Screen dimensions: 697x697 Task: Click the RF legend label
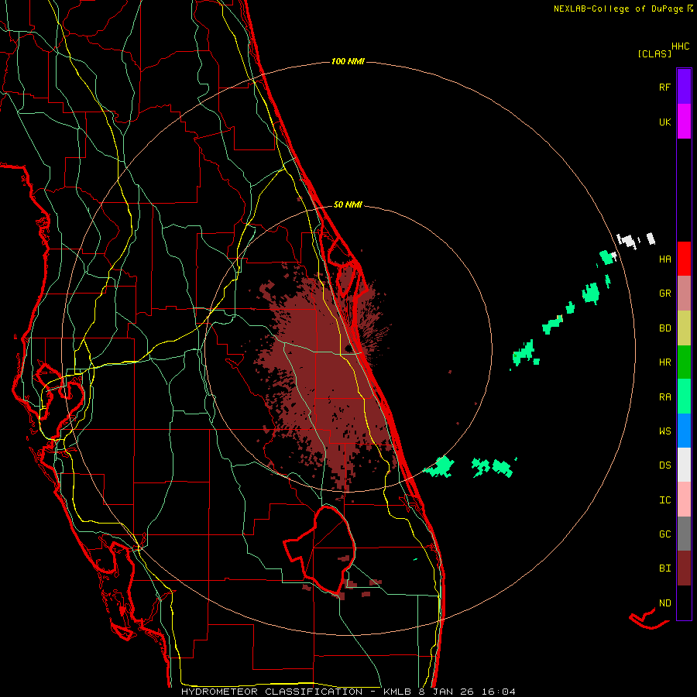click(664, 87)
